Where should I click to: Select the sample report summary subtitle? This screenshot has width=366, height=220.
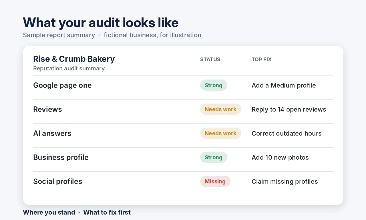pos(112,35)
